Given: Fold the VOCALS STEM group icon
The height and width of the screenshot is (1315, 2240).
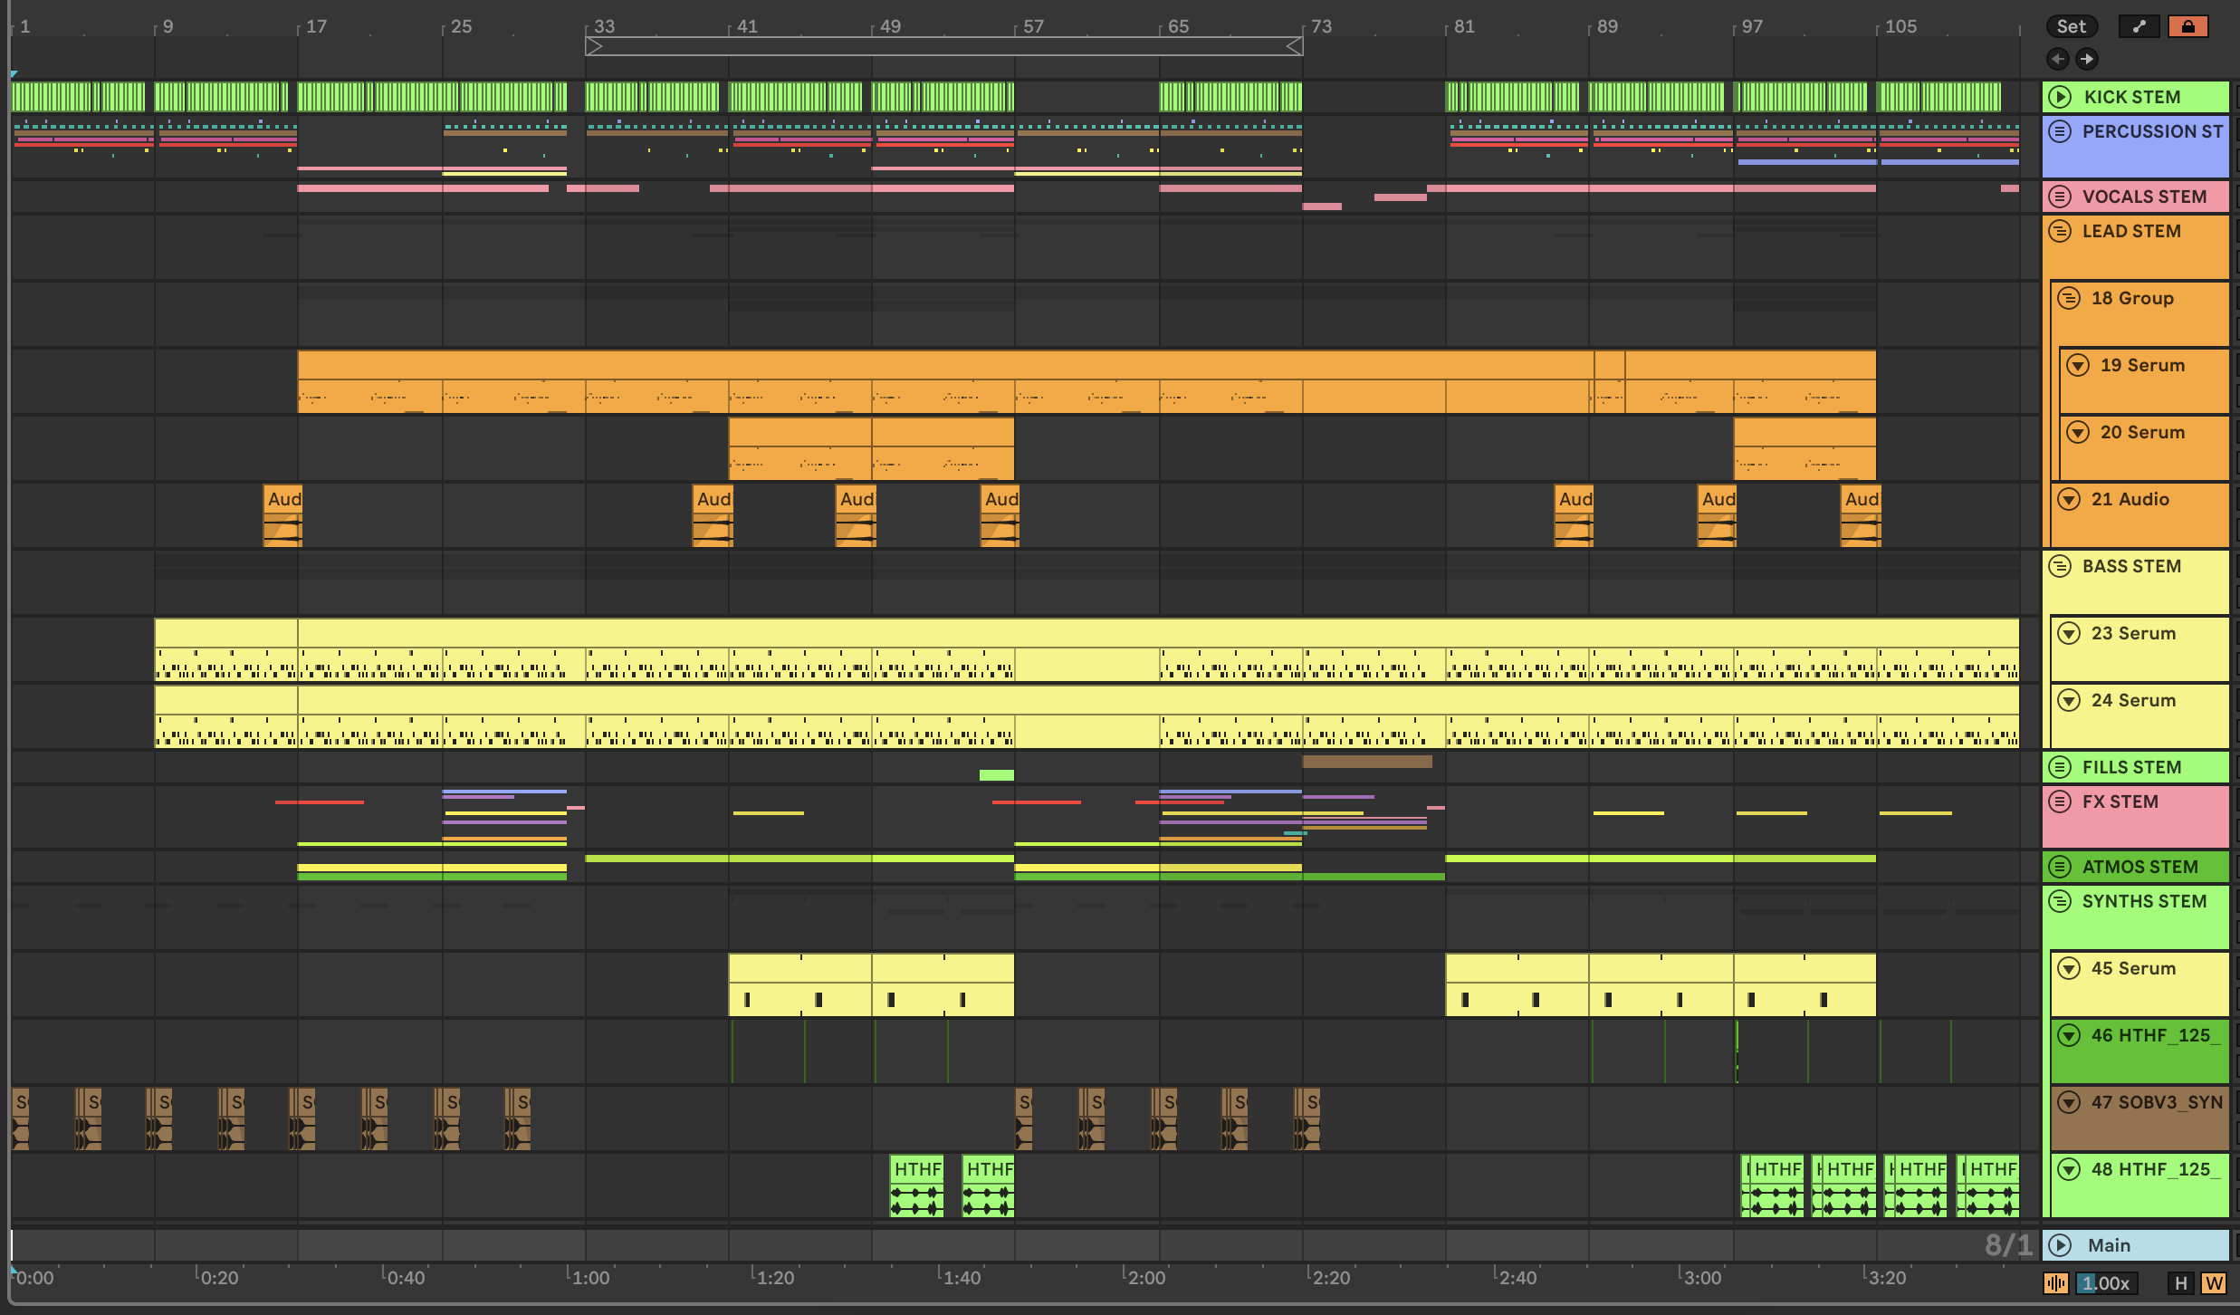Looking at the screenshot, I should point(2061,197).
